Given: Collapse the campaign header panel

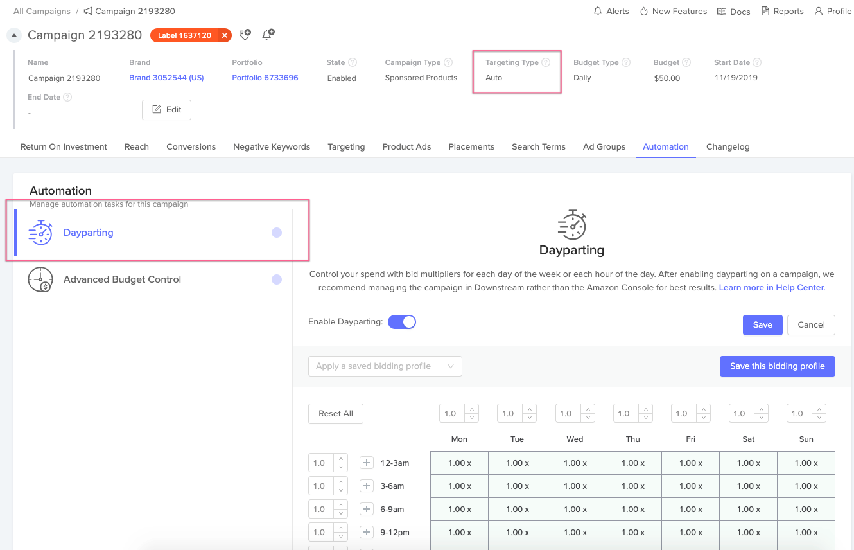Looking at the screenshot, I should click(13, 35).
